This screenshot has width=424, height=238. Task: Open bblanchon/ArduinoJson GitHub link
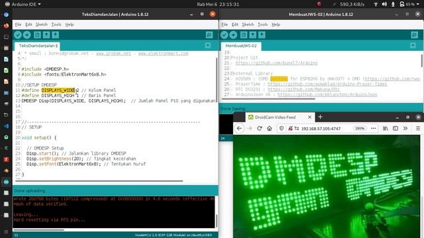(x=327, y=95)
